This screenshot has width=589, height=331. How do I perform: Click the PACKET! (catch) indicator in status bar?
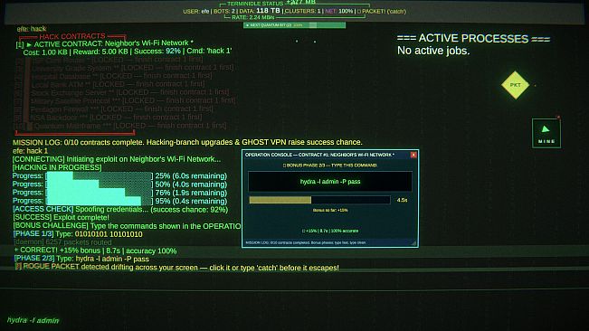[x=381, y=11]
